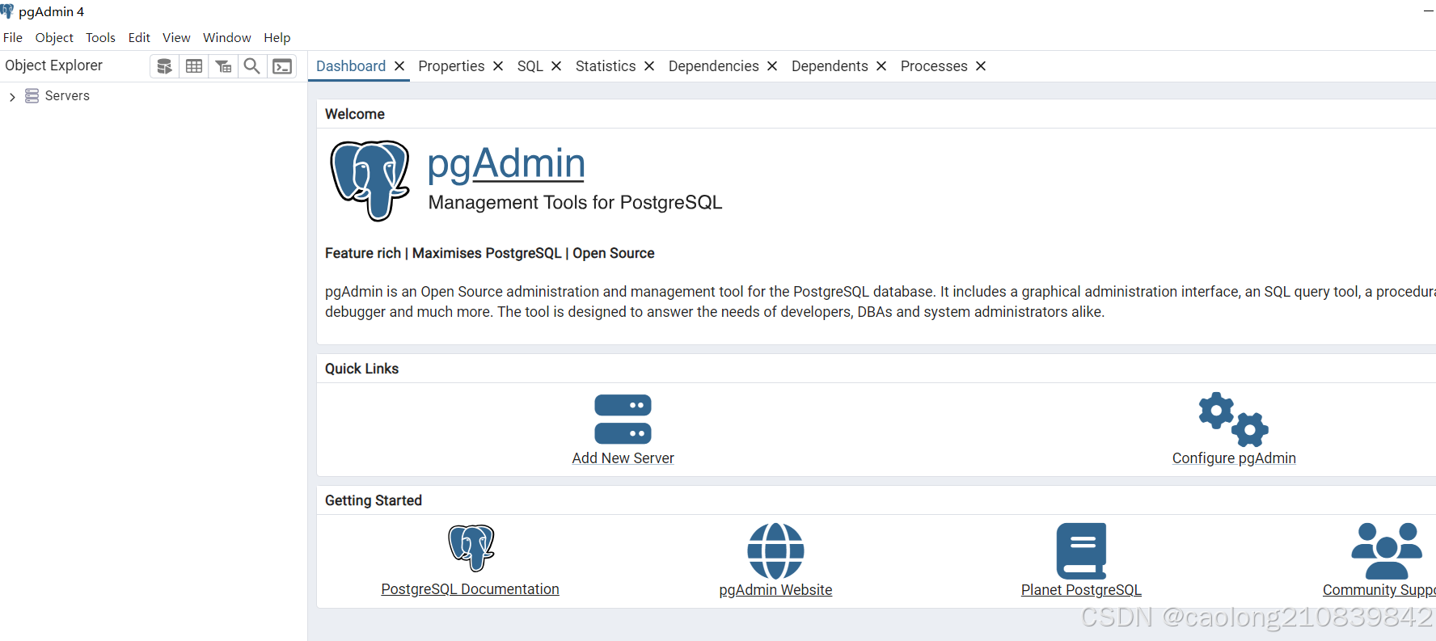Click the Community Support people icon

(x=1387, y=550)
